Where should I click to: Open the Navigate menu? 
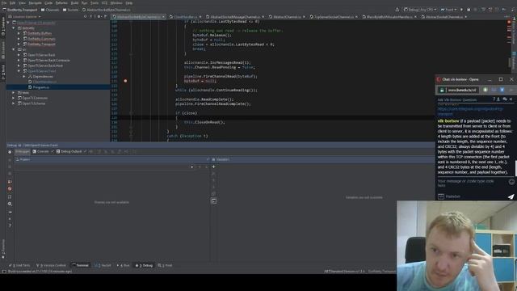pos(35,3)
